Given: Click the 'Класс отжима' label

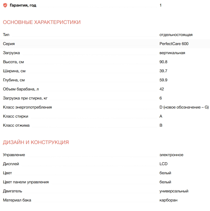Looking at the screenshot, I should pyautogui.click(x=16, y=125).
